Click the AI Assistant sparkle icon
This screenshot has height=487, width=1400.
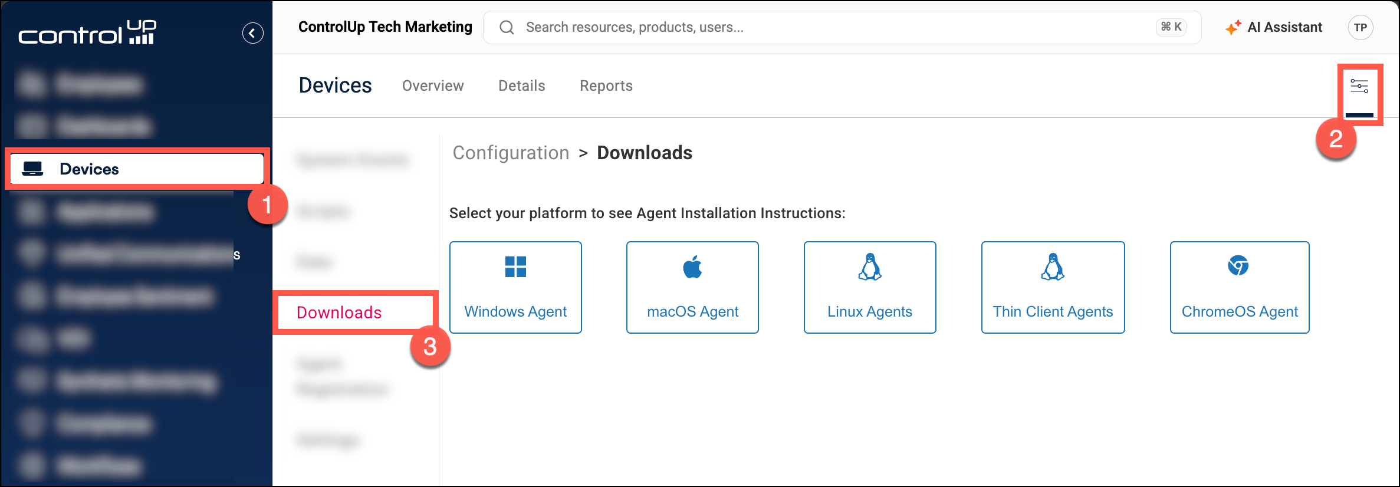1233,28
